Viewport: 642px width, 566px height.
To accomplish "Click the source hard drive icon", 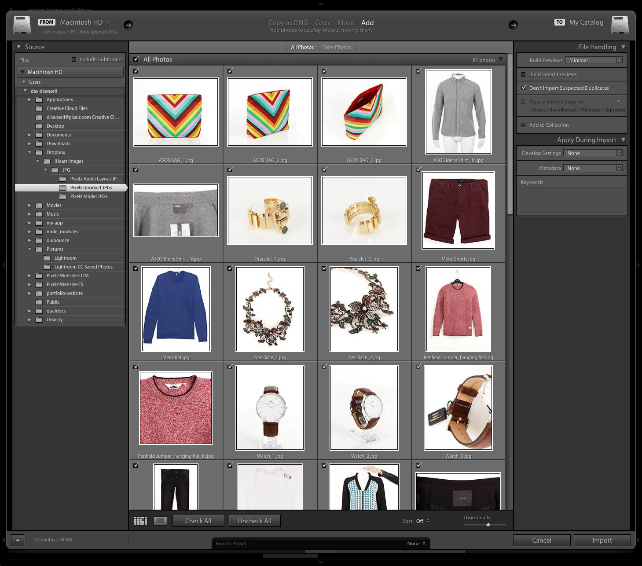I will tap(22, 25).
